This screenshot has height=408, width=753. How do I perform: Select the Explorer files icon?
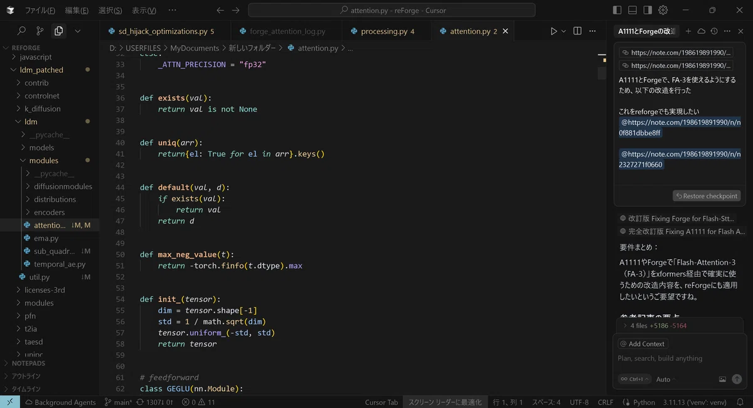(x=59, y=31)
